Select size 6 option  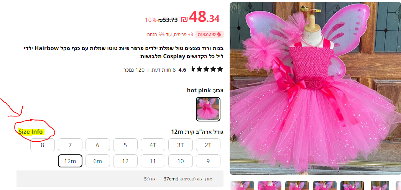[x=98, y=145]
